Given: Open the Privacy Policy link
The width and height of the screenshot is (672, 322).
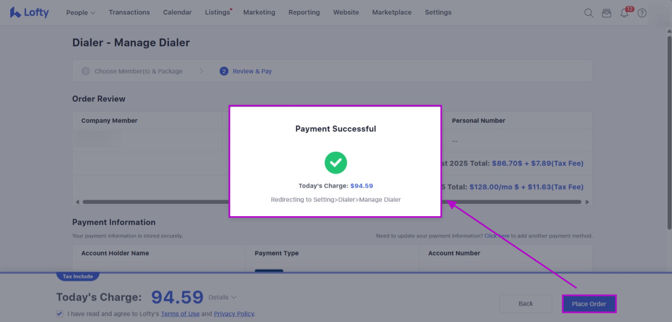Looking at the screenshot, I should pos(234,314).
